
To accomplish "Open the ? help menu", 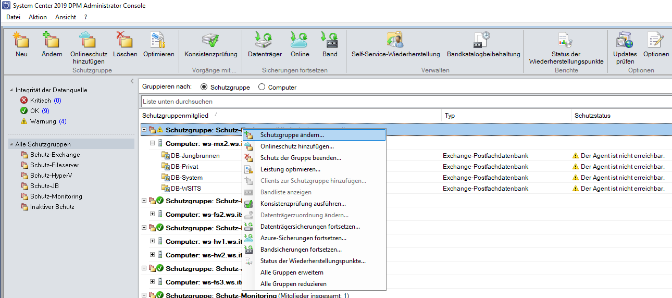I will point(85,17).
